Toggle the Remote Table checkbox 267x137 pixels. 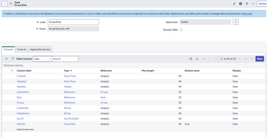pos(181,30)
